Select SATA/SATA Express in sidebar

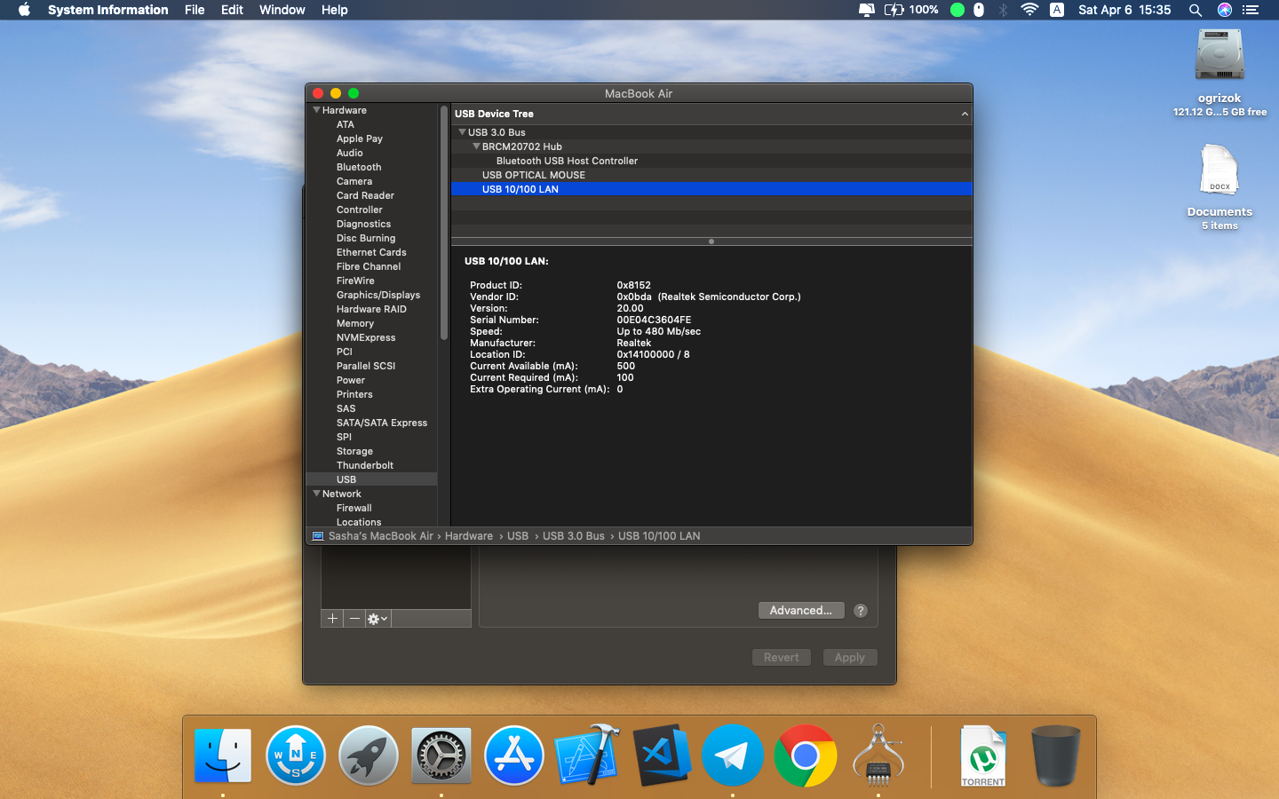(382, 423)
